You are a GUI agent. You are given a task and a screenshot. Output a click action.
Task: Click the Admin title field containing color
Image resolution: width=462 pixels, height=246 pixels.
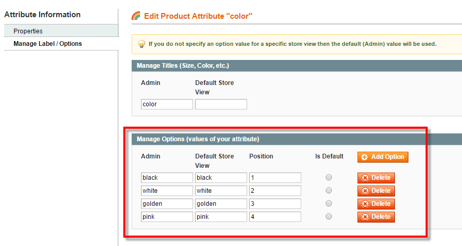point(166,104)
